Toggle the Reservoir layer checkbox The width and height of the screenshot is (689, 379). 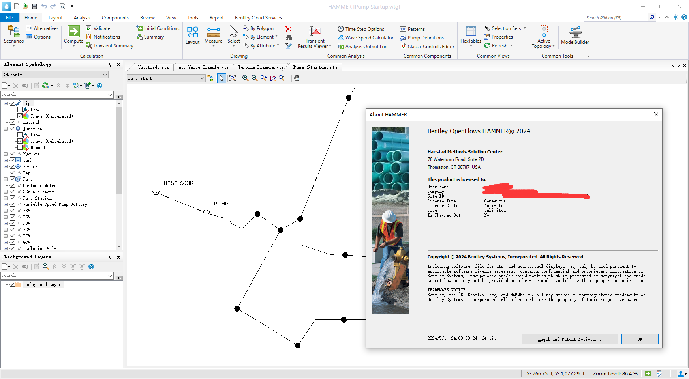coord(12,166)
